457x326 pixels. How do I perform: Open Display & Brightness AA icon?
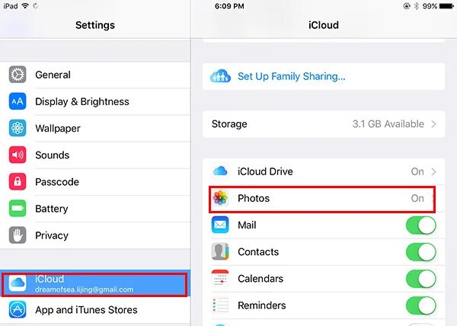[x=18, y=101]
